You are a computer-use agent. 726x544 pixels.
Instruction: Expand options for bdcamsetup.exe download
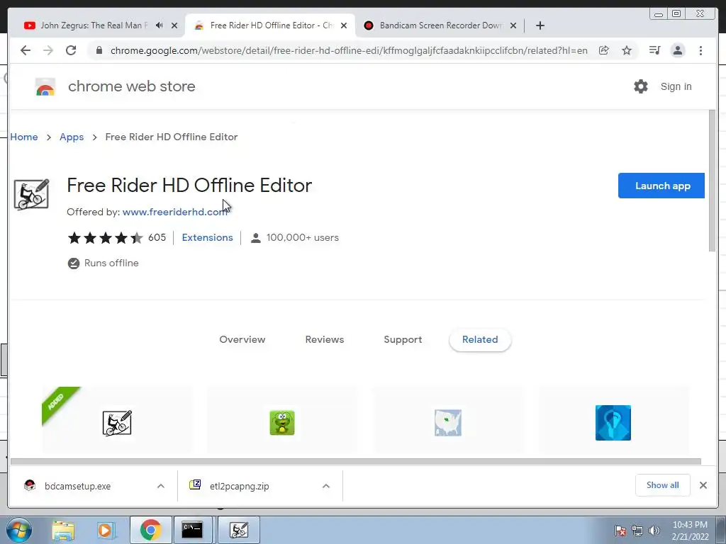[161, 486]
